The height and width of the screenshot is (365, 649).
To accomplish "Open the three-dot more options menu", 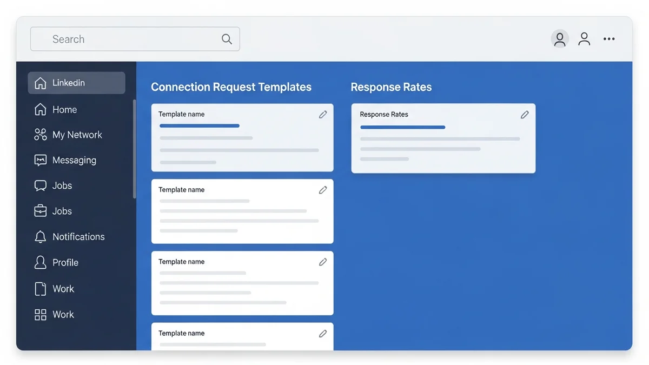I will pos(609,39).
